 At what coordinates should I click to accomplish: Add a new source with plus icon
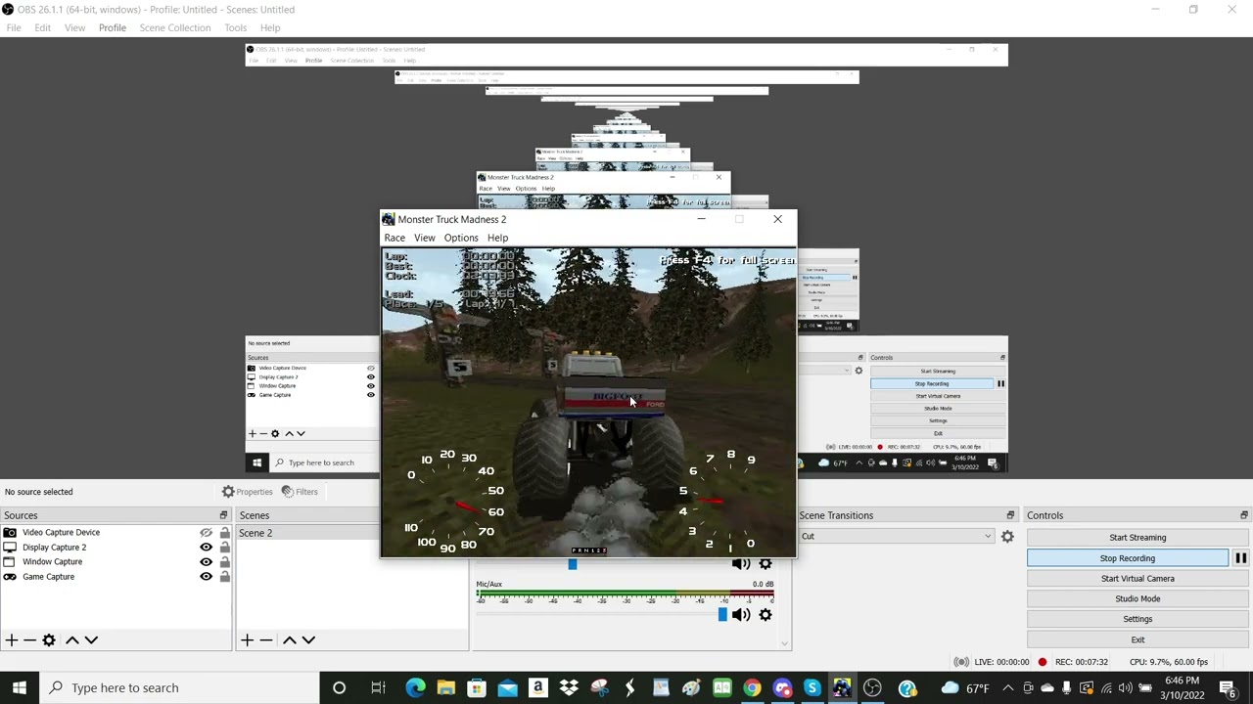pos(12,639)
